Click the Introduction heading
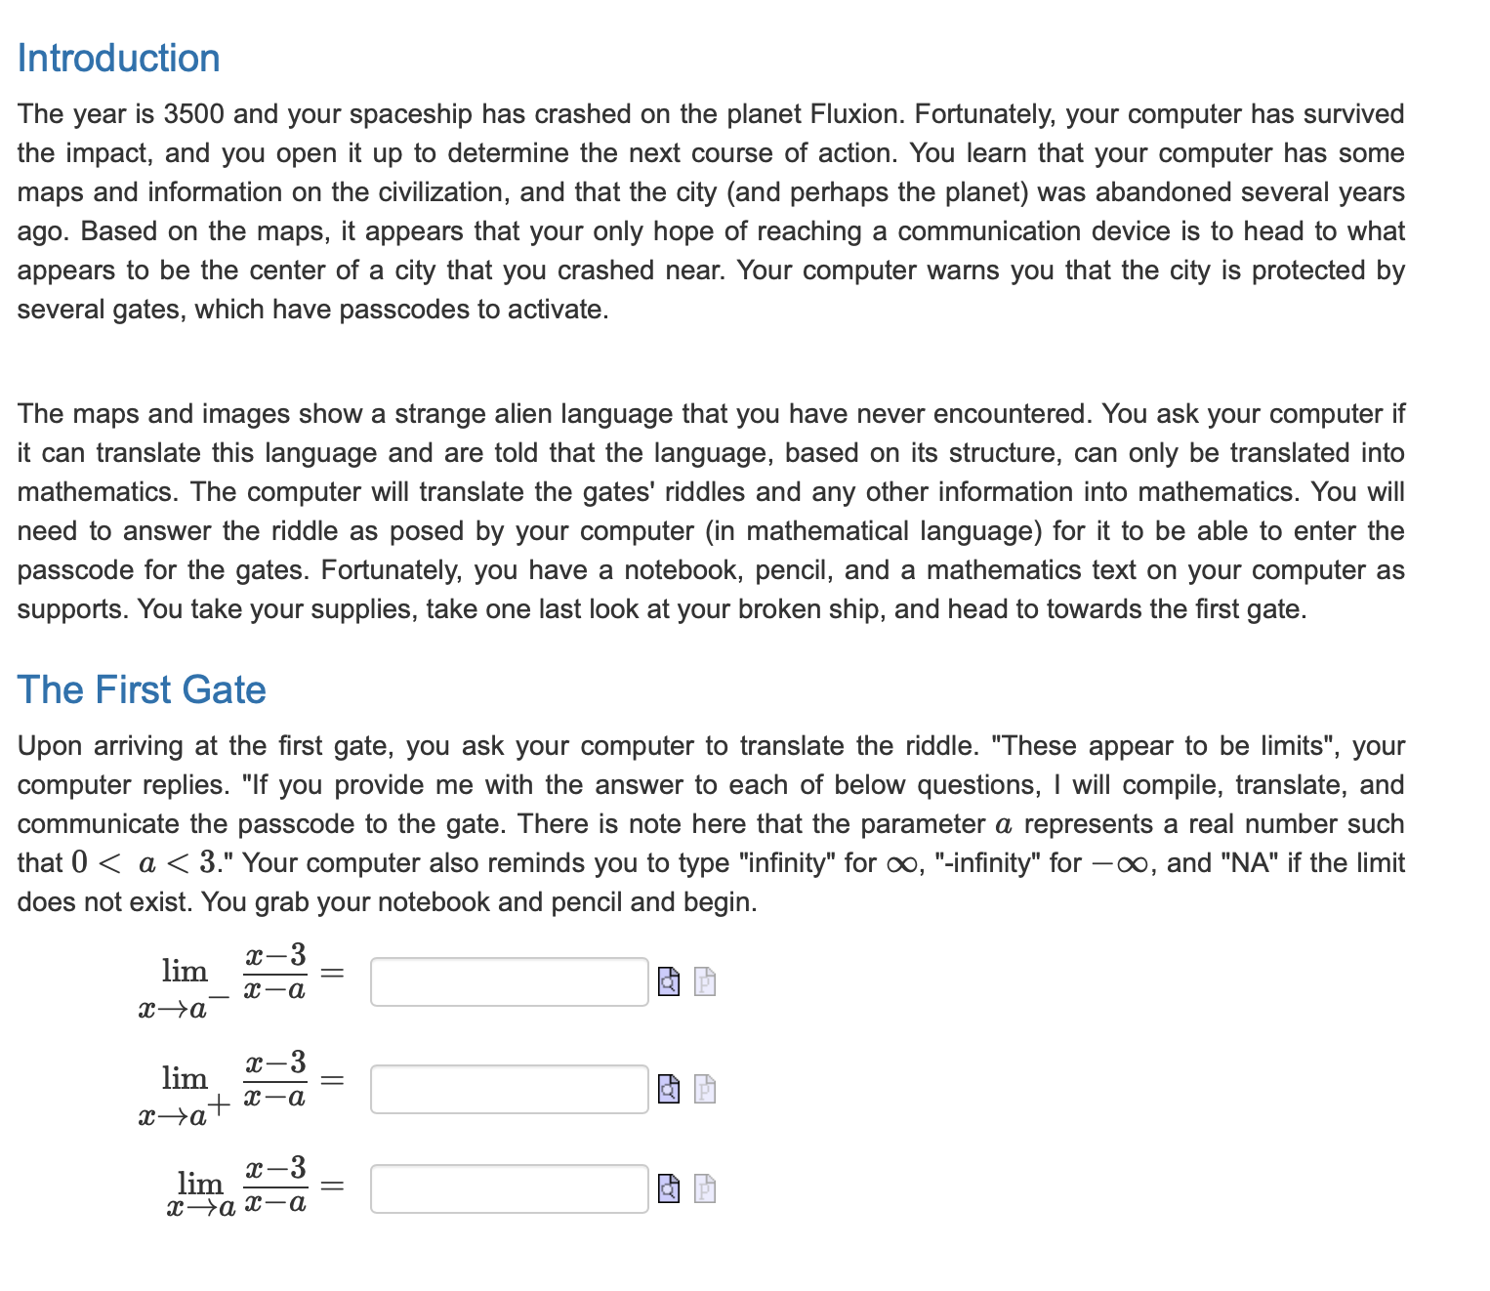This screenshot has width=1490, height=1291. pos(117,57)
